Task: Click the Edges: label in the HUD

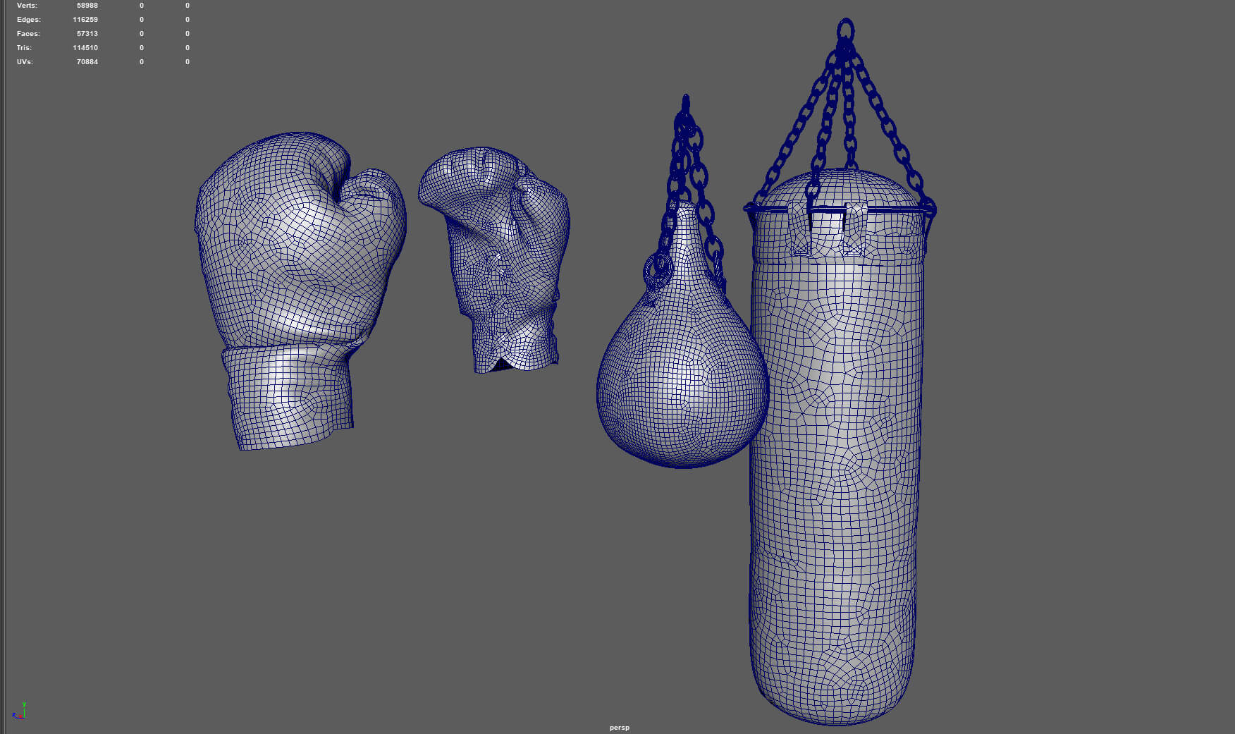Action: click(x=29, y=20)
